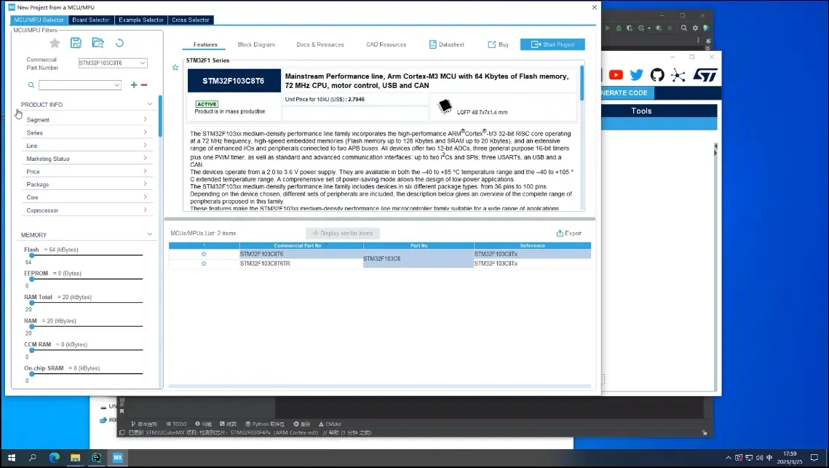Adjust the EEPROM slider
Screen dimensions: 829x468
(32, 279)
